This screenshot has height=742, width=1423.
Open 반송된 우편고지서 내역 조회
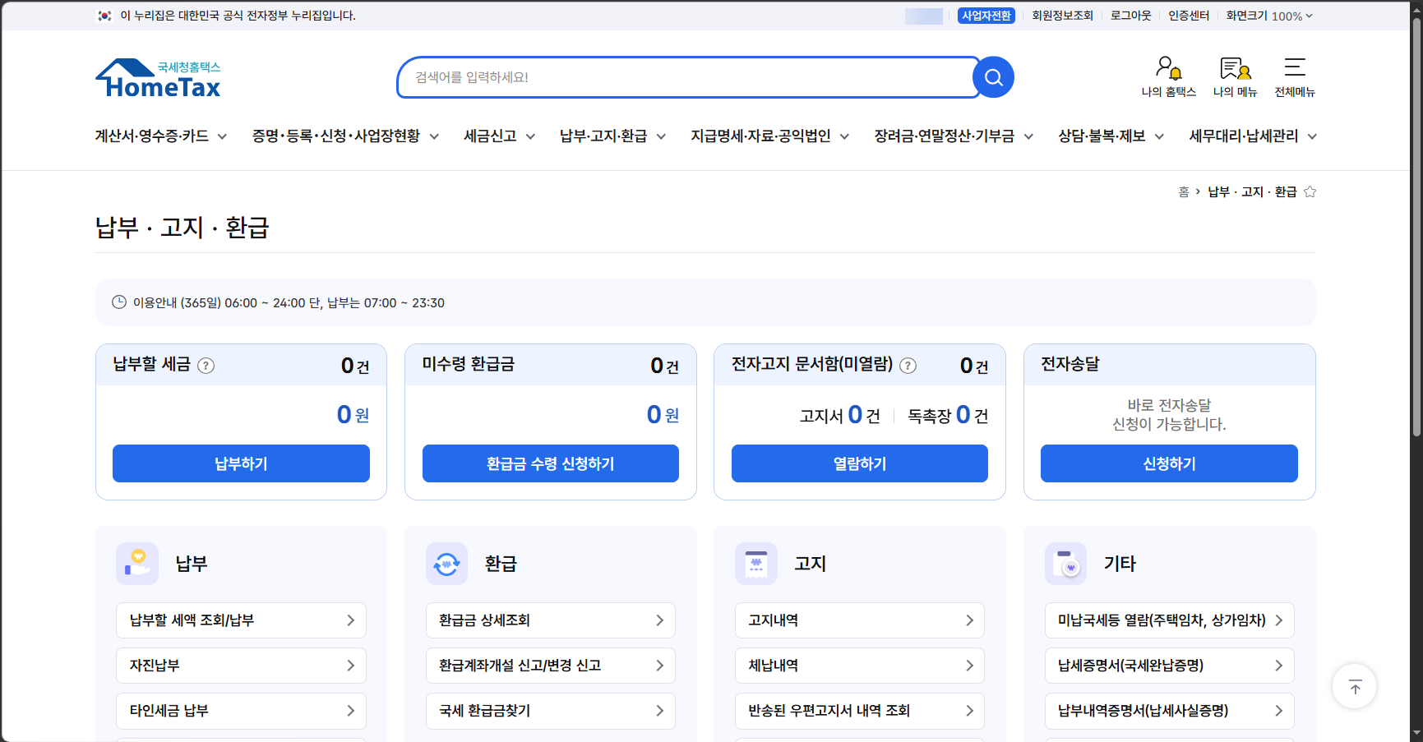pos(860,711)
